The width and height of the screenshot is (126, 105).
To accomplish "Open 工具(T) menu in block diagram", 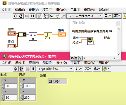I will 75,10.
